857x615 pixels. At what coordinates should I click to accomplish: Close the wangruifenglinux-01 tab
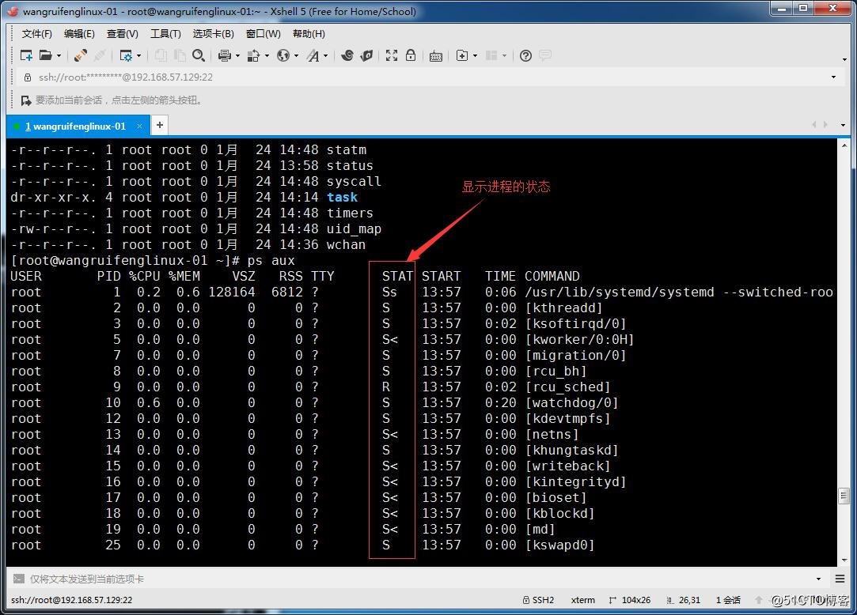tap(140, 126)
